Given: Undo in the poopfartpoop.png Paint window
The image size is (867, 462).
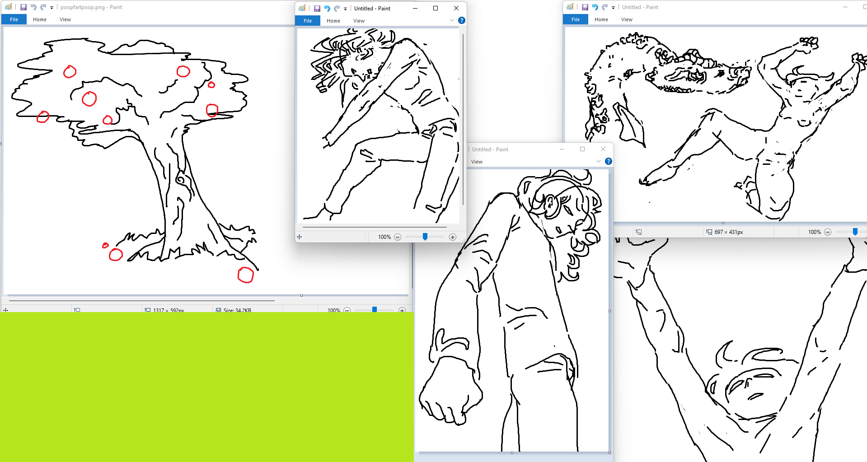Looking at the screenshot, I should point(33,7).
